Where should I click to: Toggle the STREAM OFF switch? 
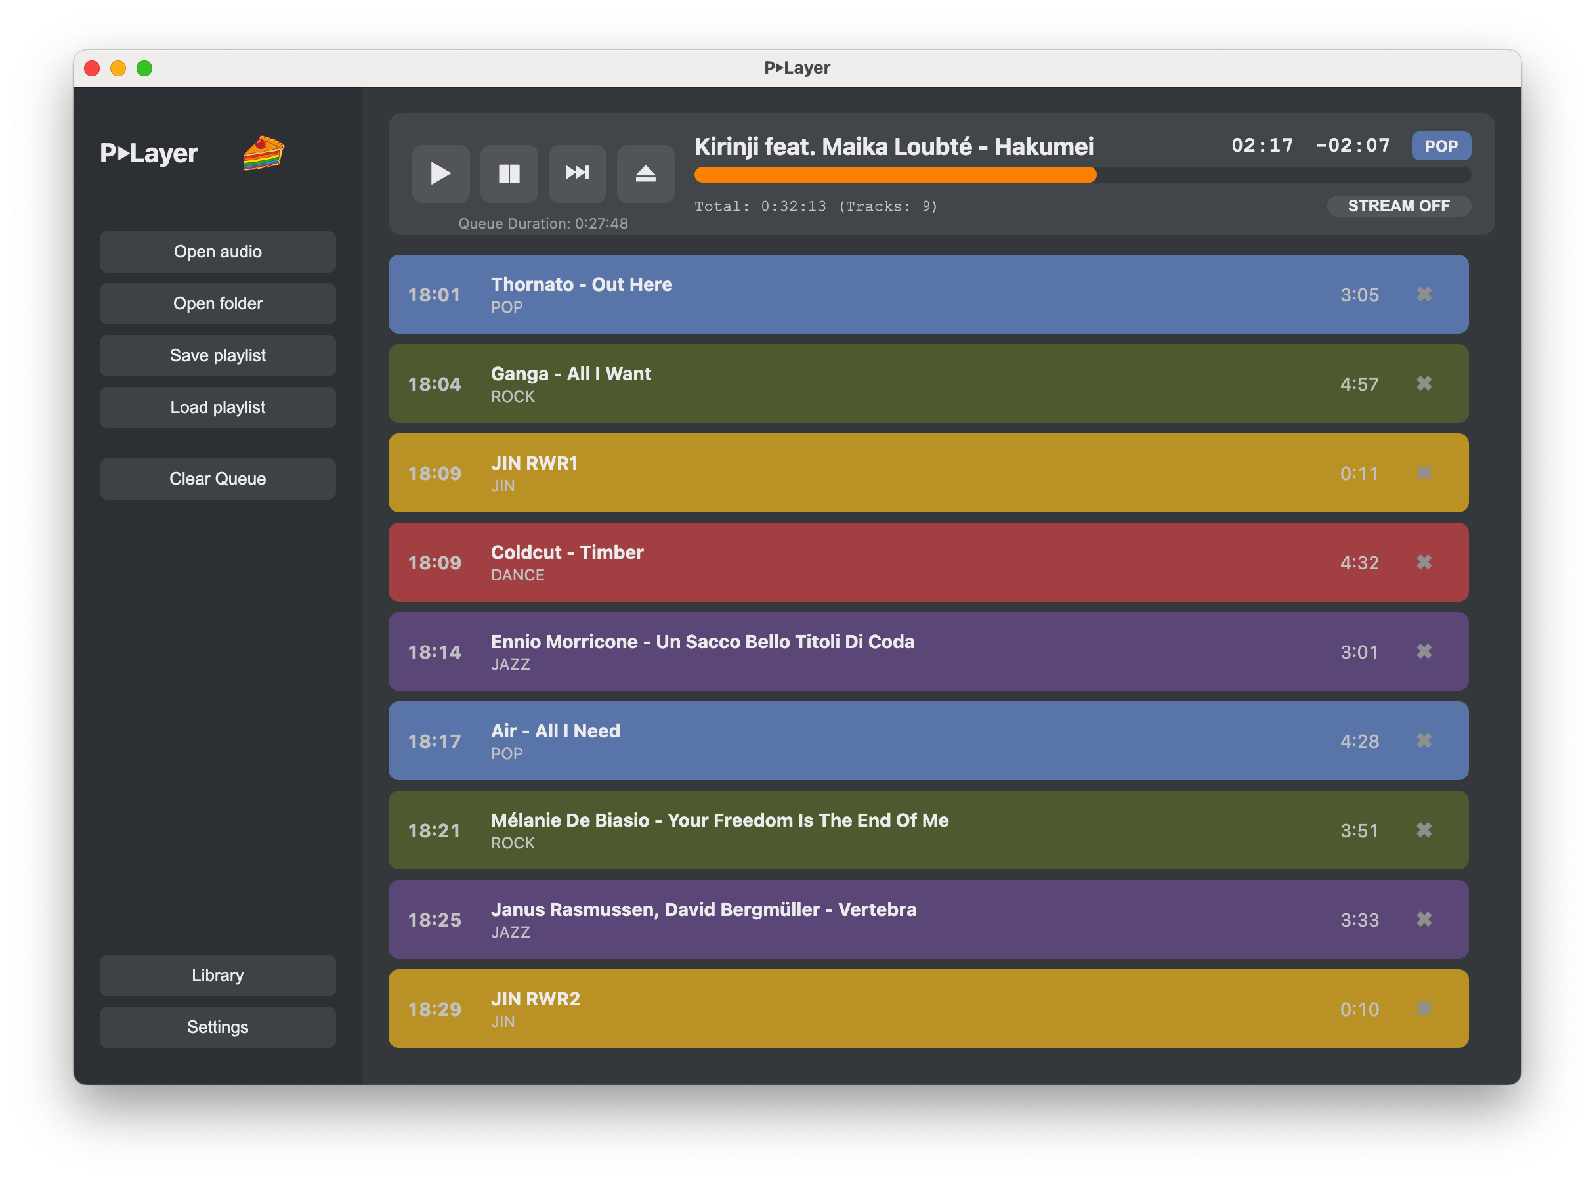pyautogui.click(x=1399, y=206)
